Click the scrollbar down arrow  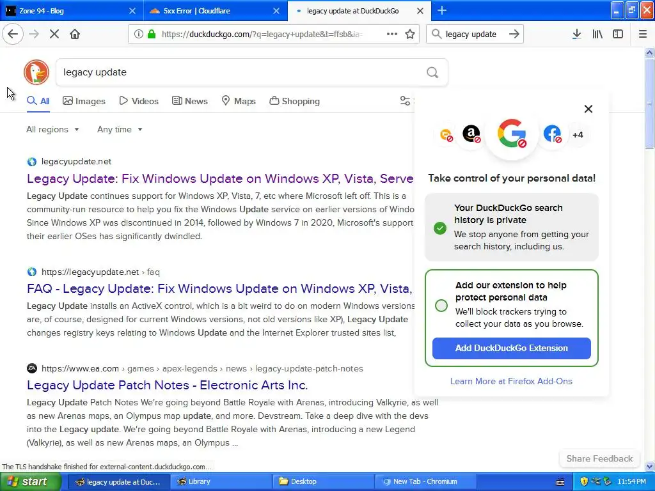click(649, 466)
